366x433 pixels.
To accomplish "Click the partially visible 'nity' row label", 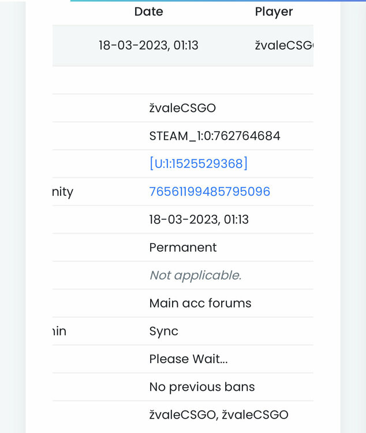I will [62, 192].
